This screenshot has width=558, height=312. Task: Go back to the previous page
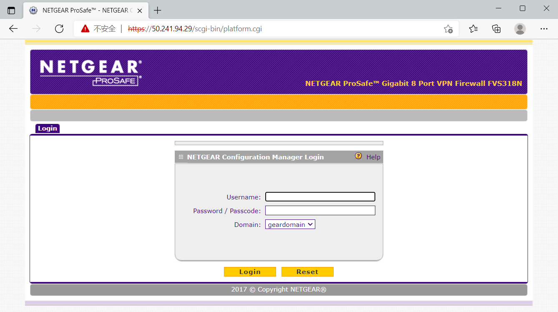pos(13,29)
